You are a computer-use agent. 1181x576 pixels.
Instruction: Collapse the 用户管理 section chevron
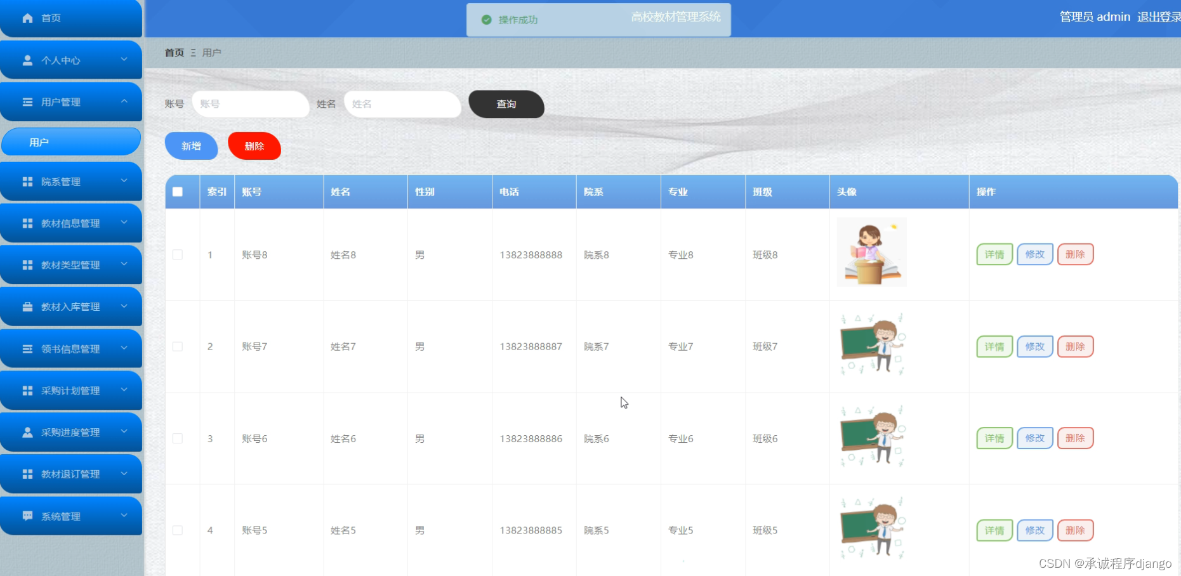pyautogui.click(x=124, y=101)
